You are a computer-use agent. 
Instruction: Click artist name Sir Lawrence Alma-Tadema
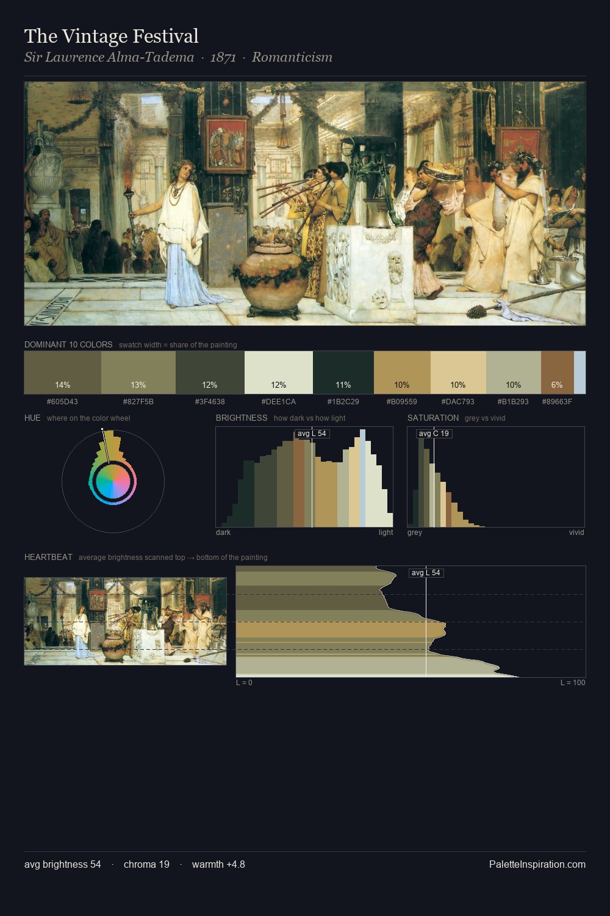point(109,57)
